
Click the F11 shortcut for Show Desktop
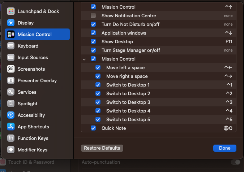click(x=228, y=41)
